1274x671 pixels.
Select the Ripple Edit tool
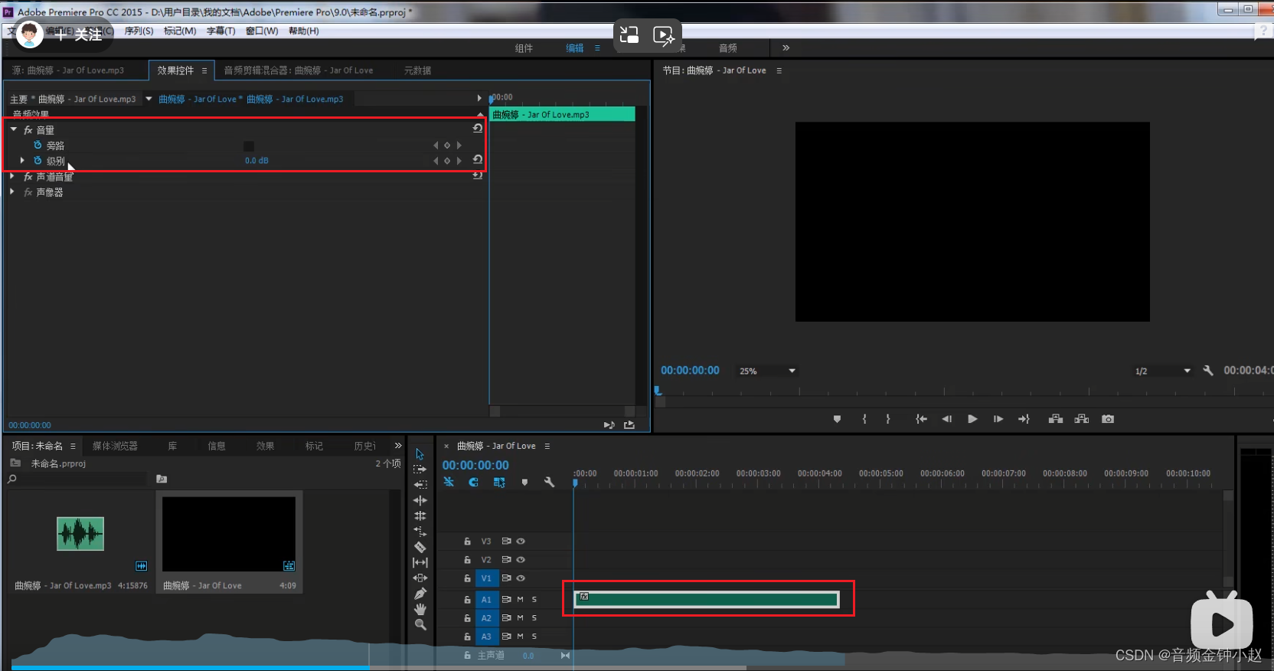(420, 500)
